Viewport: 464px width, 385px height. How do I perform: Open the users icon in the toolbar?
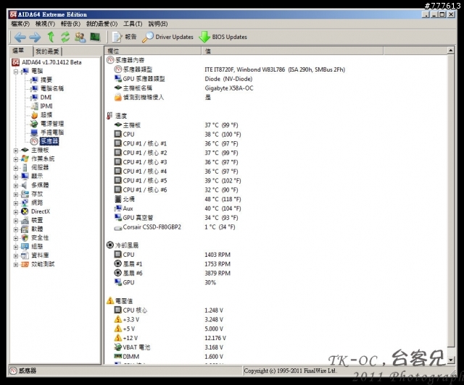click(x=80, y=37)
